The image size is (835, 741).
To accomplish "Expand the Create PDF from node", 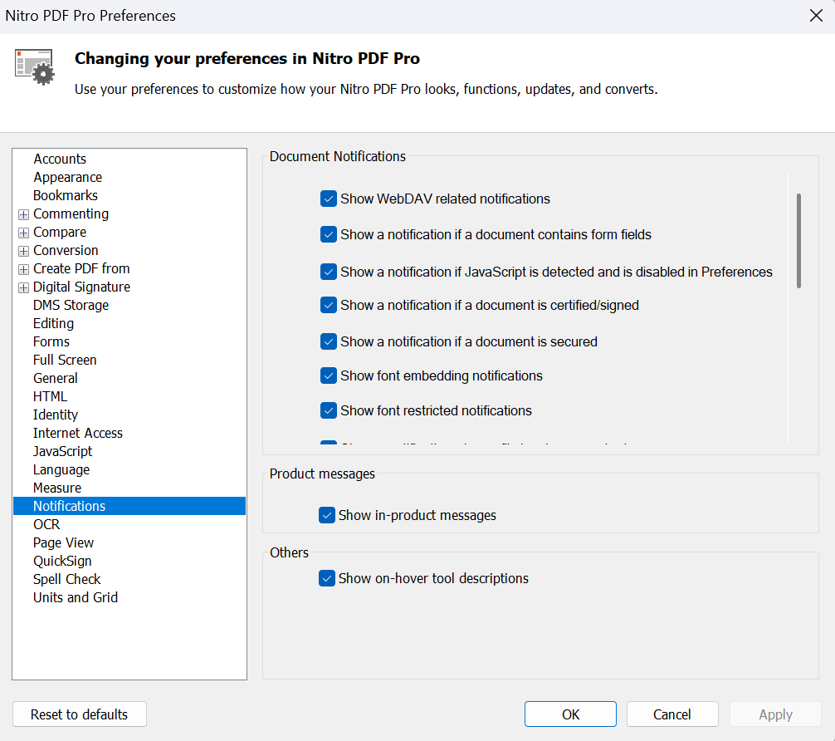I will point(23,269).
